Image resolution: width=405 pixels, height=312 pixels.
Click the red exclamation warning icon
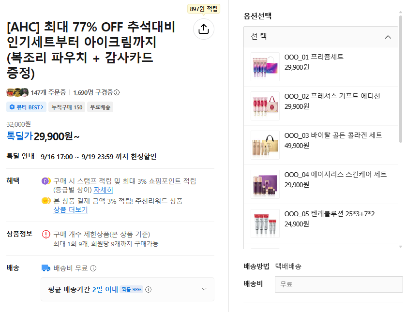[46, 234]
